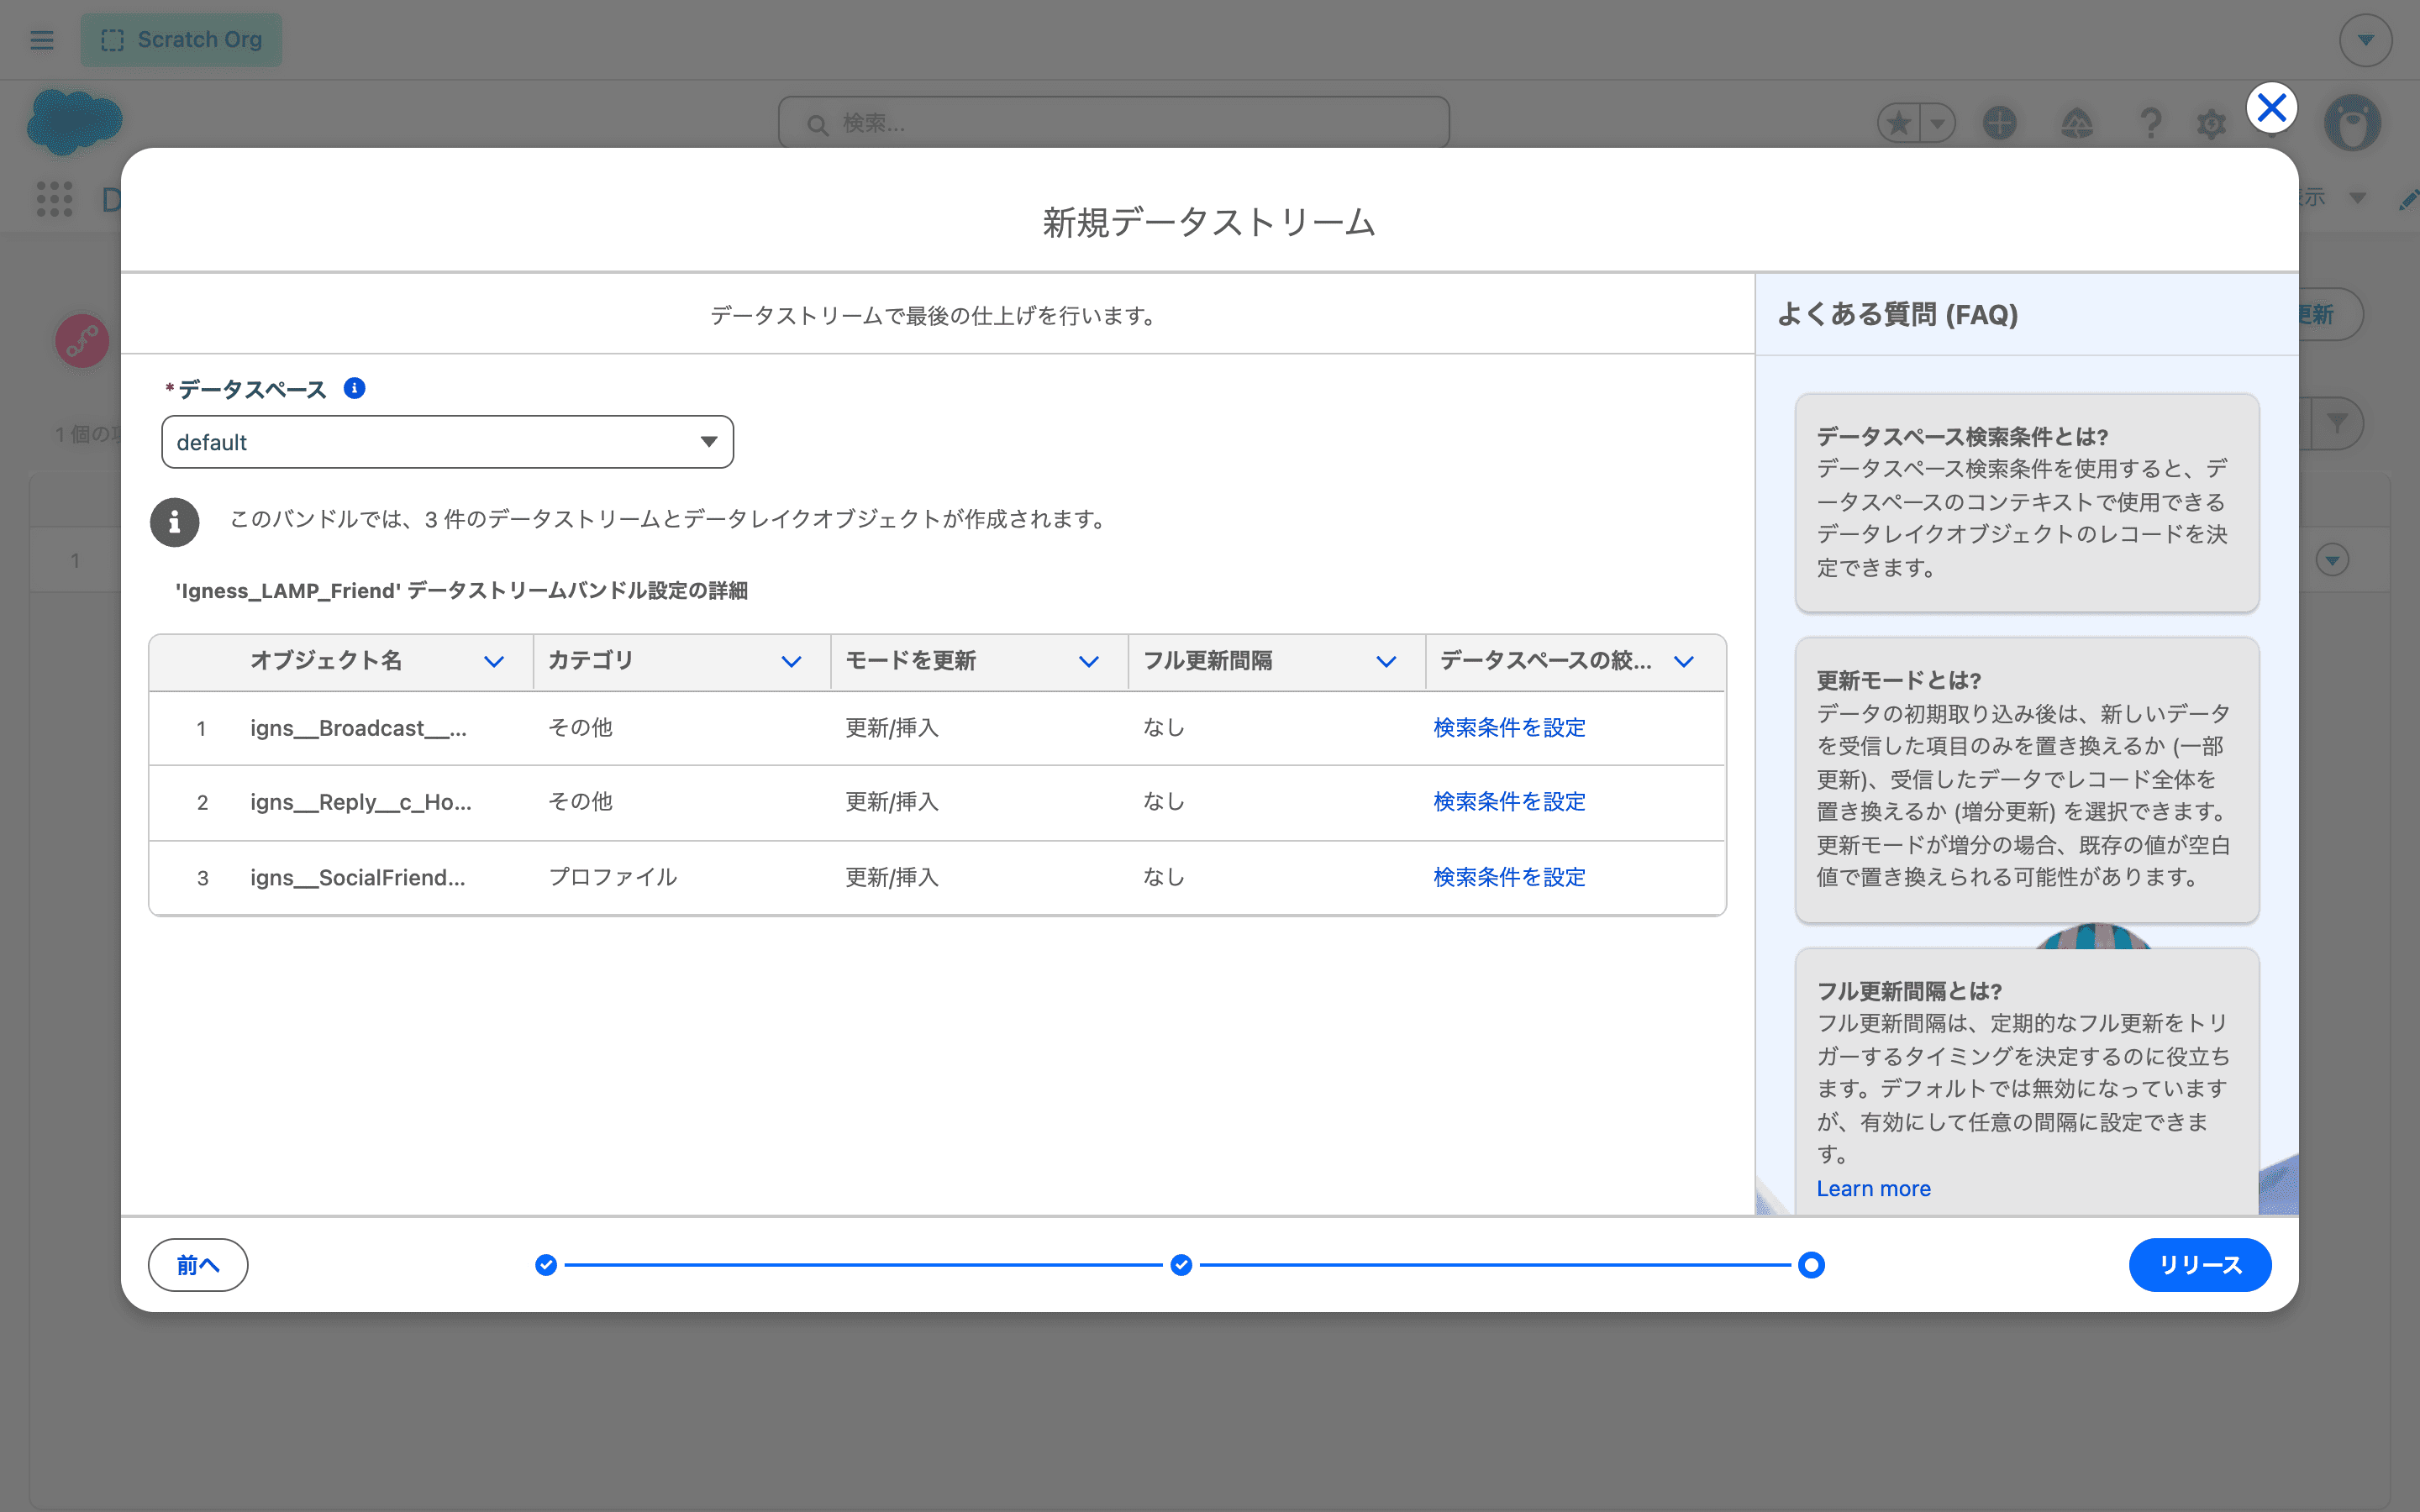
Task: Click the global search field
Action: click(1113, 123)
